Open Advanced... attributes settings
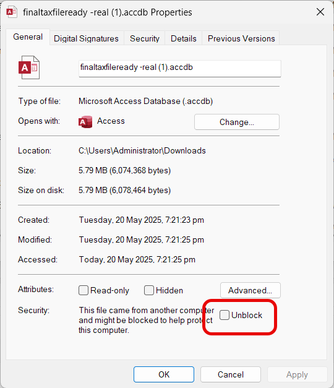334x388 pixels. coord(250,290)
